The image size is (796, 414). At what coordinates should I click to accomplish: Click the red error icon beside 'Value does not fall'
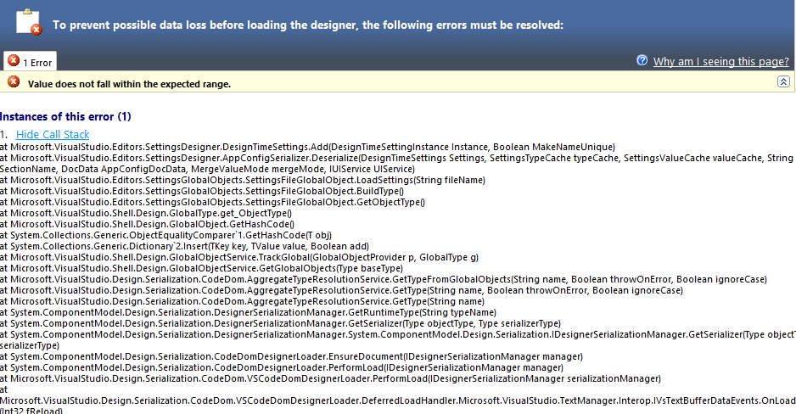14,81
